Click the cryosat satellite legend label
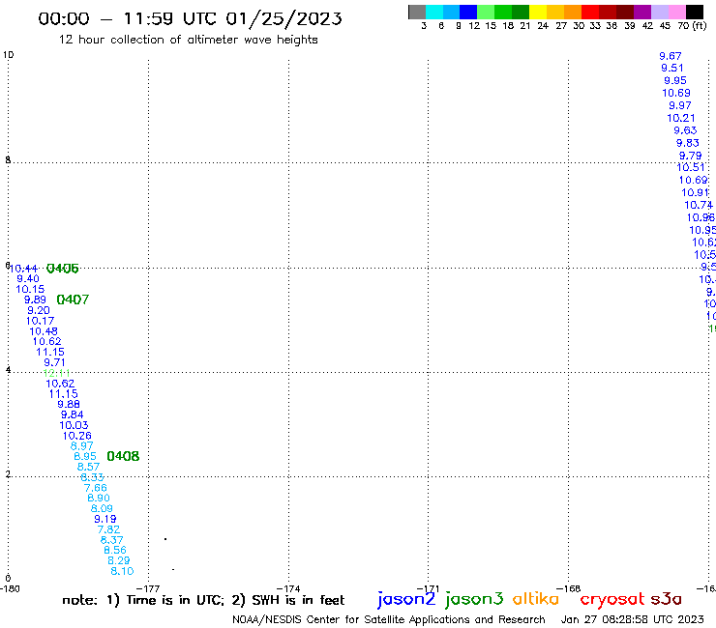 click(x=612, y=599)
